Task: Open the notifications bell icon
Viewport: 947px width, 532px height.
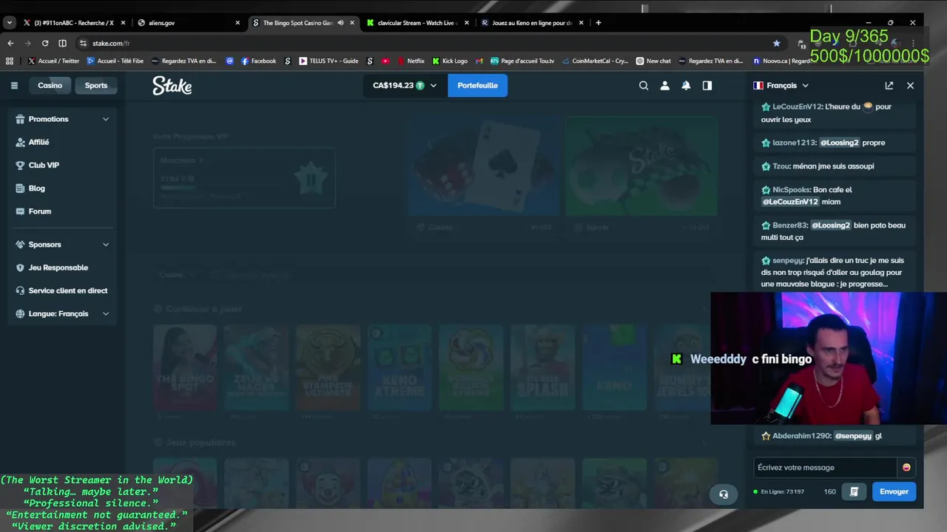Action: (686, 86)
